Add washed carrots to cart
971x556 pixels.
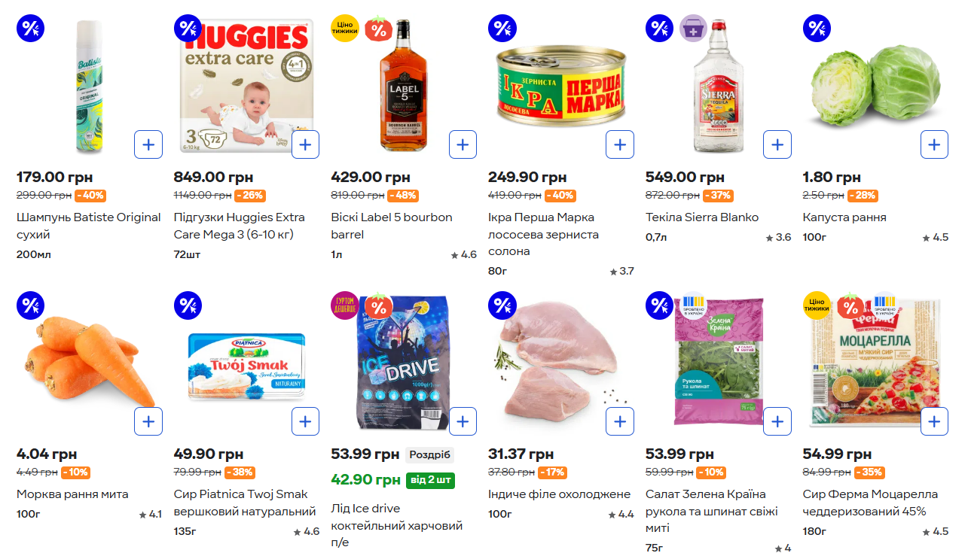[x=148, y=421]
